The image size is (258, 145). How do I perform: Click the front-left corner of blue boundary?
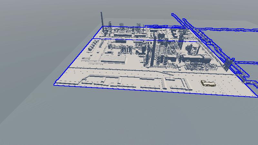pos(54,85)
